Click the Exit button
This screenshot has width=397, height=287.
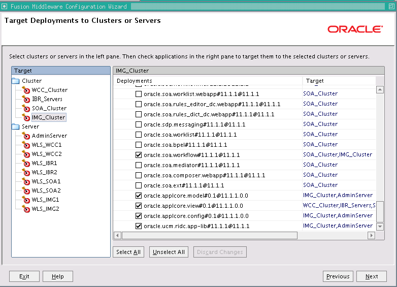[24, 276]
